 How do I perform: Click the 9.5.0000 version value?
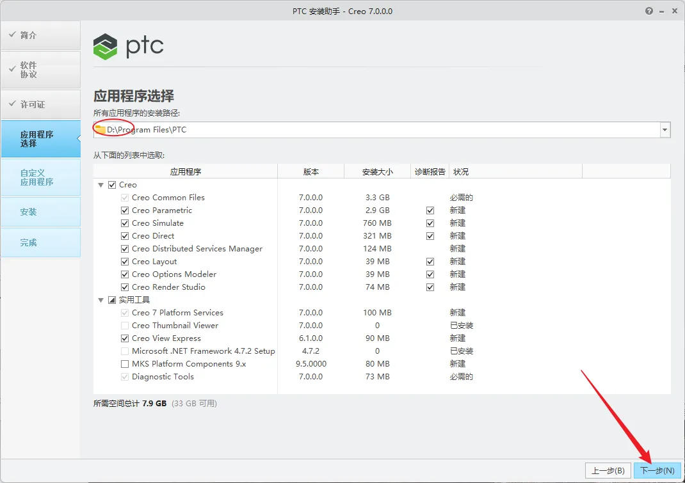click(311, 364)
